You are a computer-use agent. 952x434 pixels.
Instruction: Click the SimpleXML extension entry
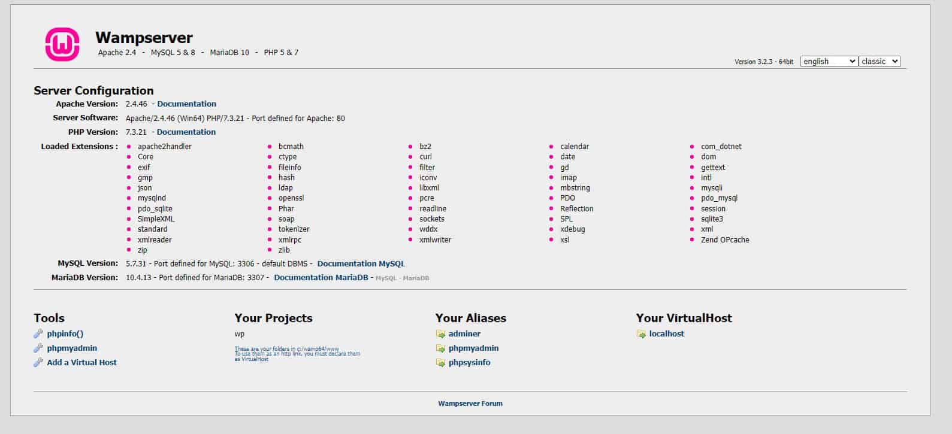[156, 219]
